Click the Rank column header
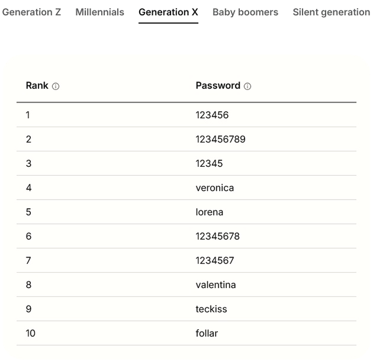Viewport: 373px width, 362px height. tap(37, 85)
